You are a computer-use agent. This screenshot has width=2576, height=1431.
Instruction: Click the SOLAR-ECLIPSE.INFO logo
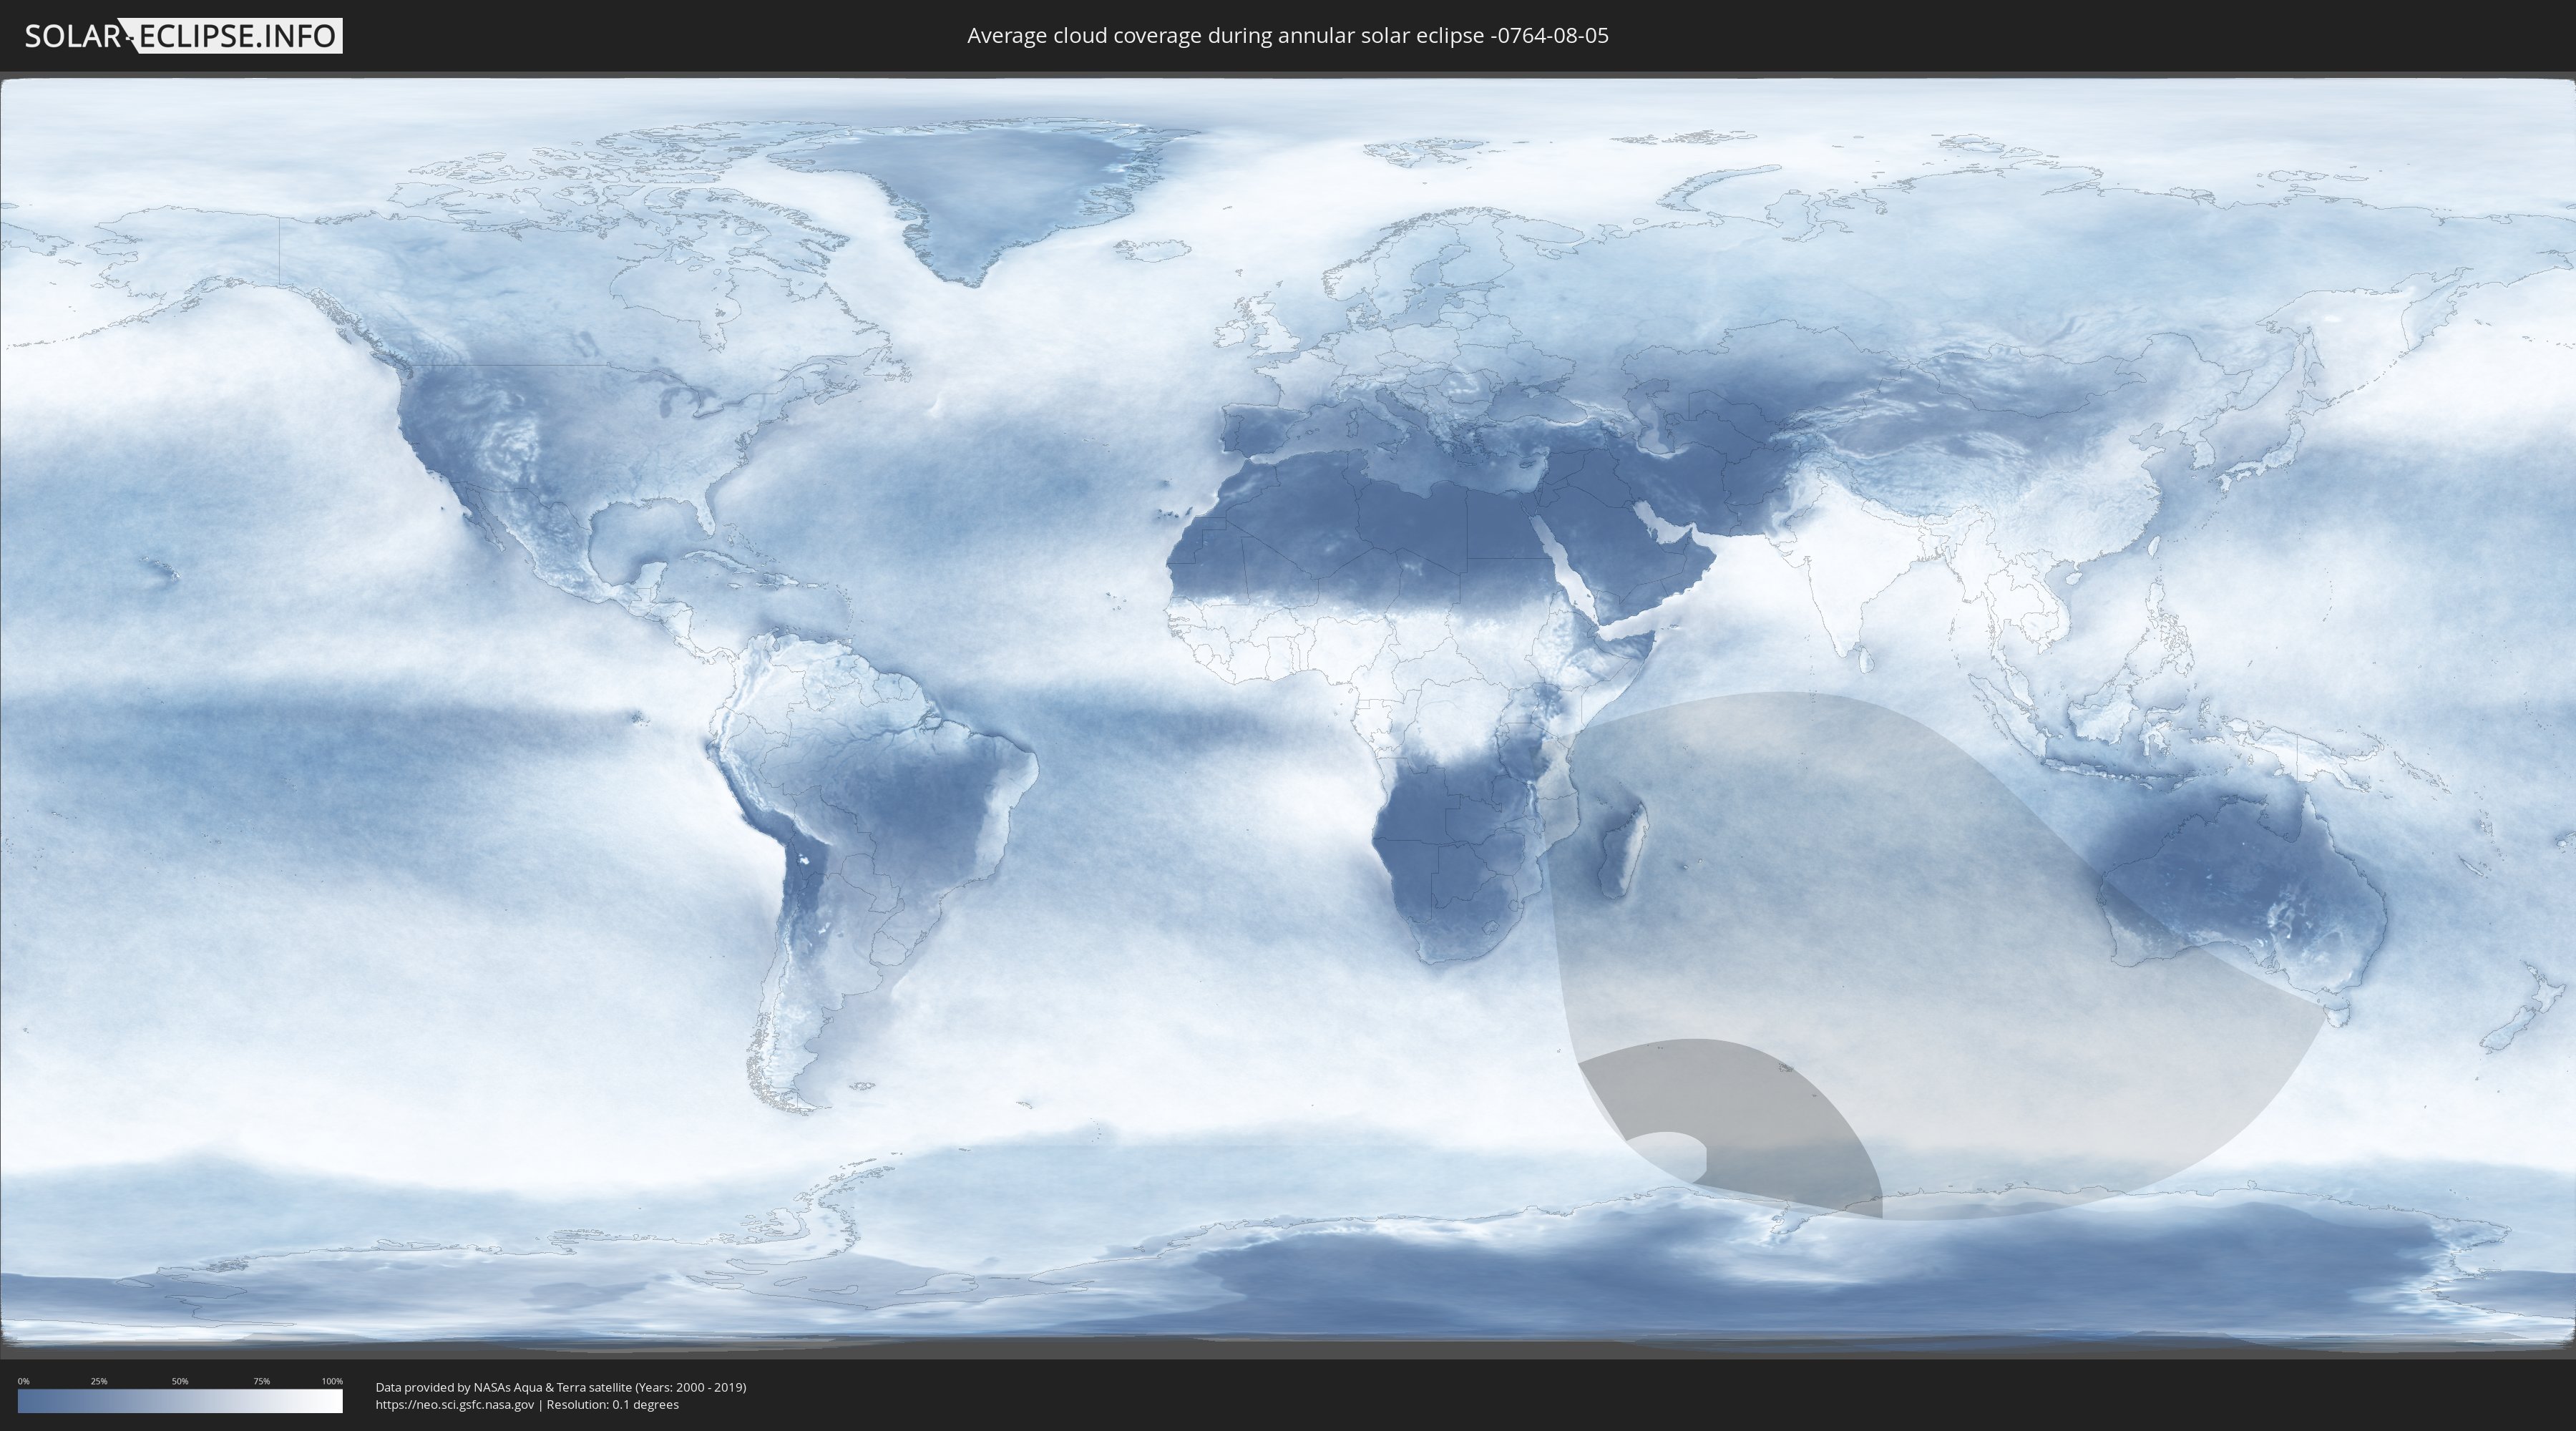point(182,36)
